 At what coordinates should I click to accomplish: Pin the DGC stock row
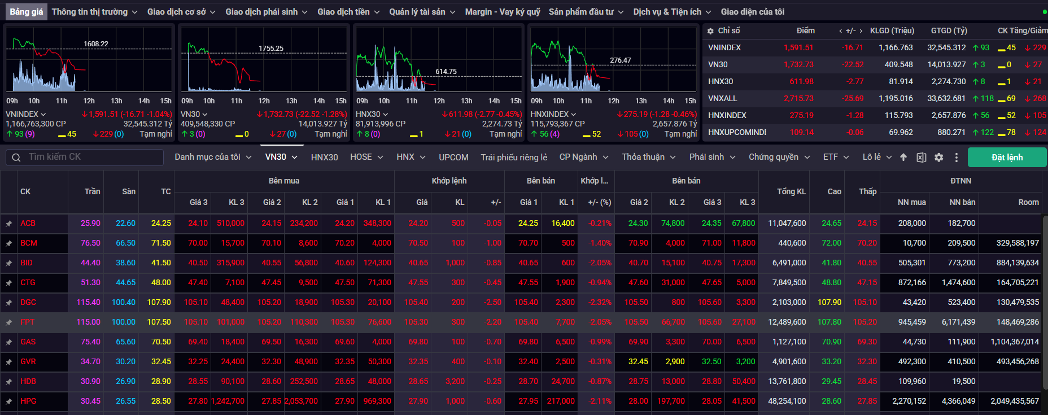tap(8, 303)
